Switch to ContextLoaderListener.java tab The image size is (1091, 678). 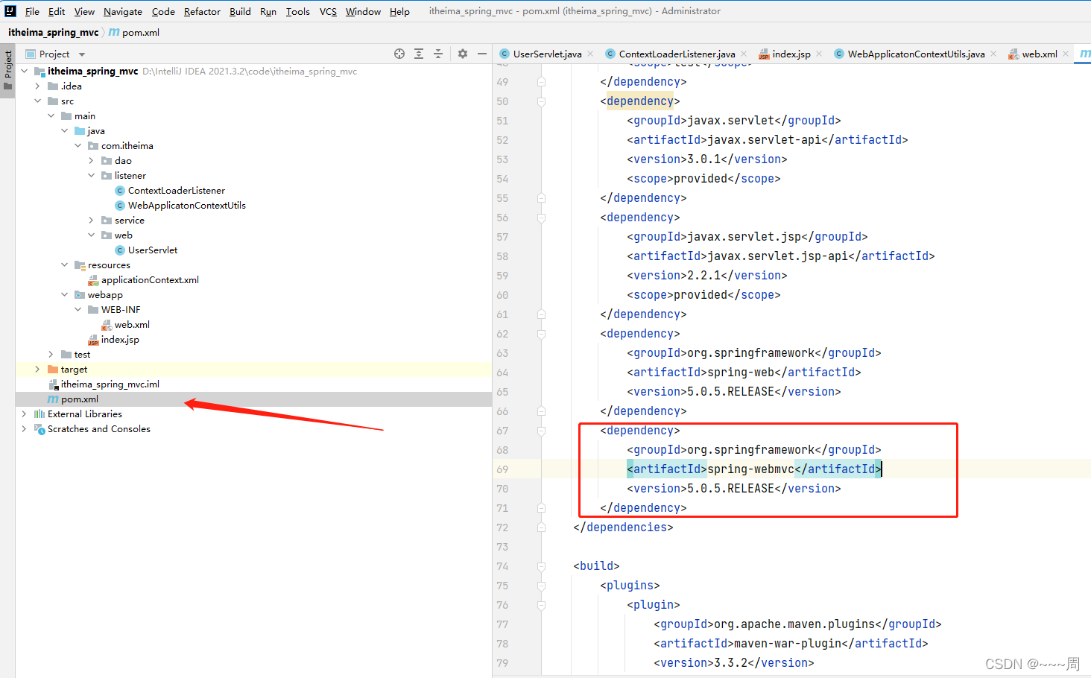tap(677, 54)
